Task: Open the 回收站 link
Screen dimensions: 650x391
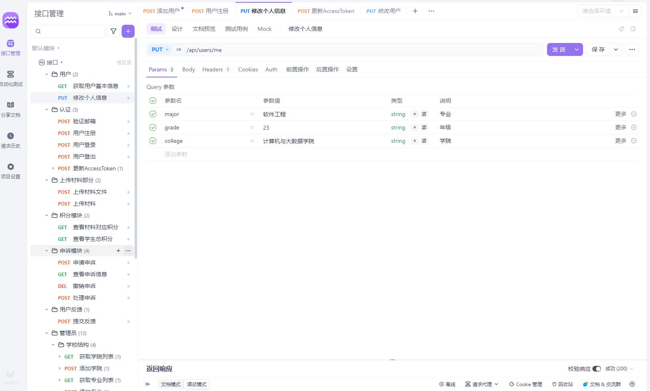Action: (562, 384)
